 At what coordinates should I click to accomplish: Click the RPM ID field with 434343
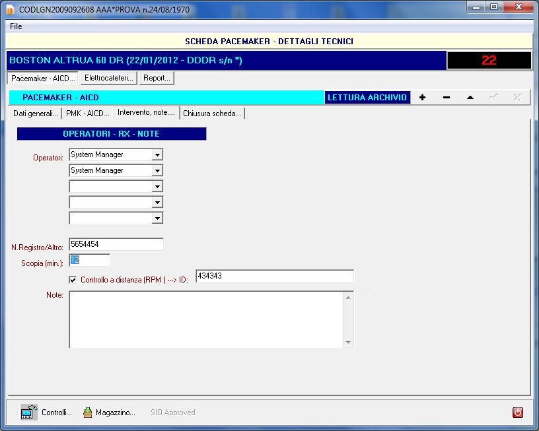[275, 276]
